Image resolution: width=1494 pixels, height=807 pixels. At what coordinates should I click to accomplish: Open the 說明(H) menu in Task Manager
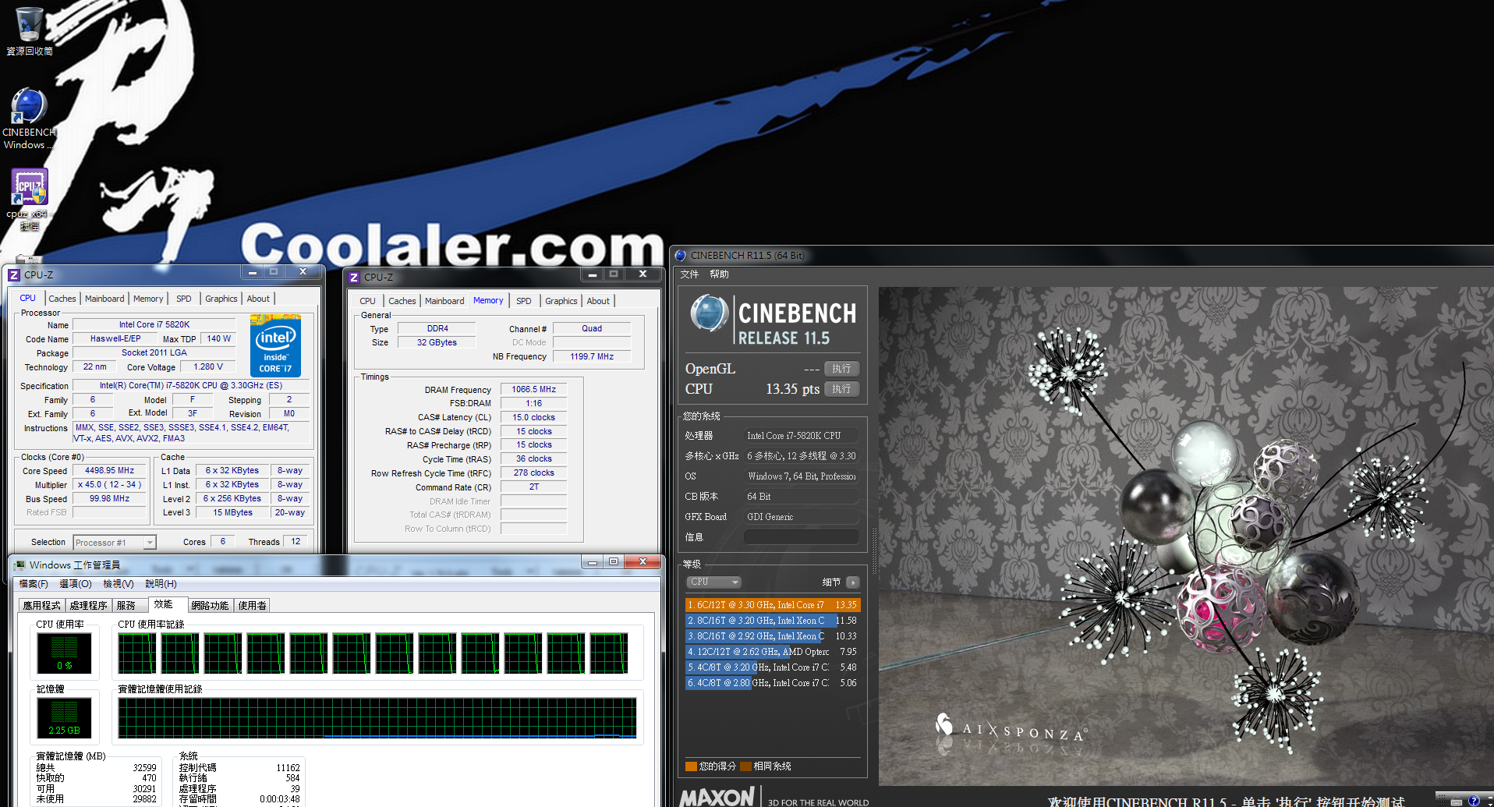tap(161, 584)
